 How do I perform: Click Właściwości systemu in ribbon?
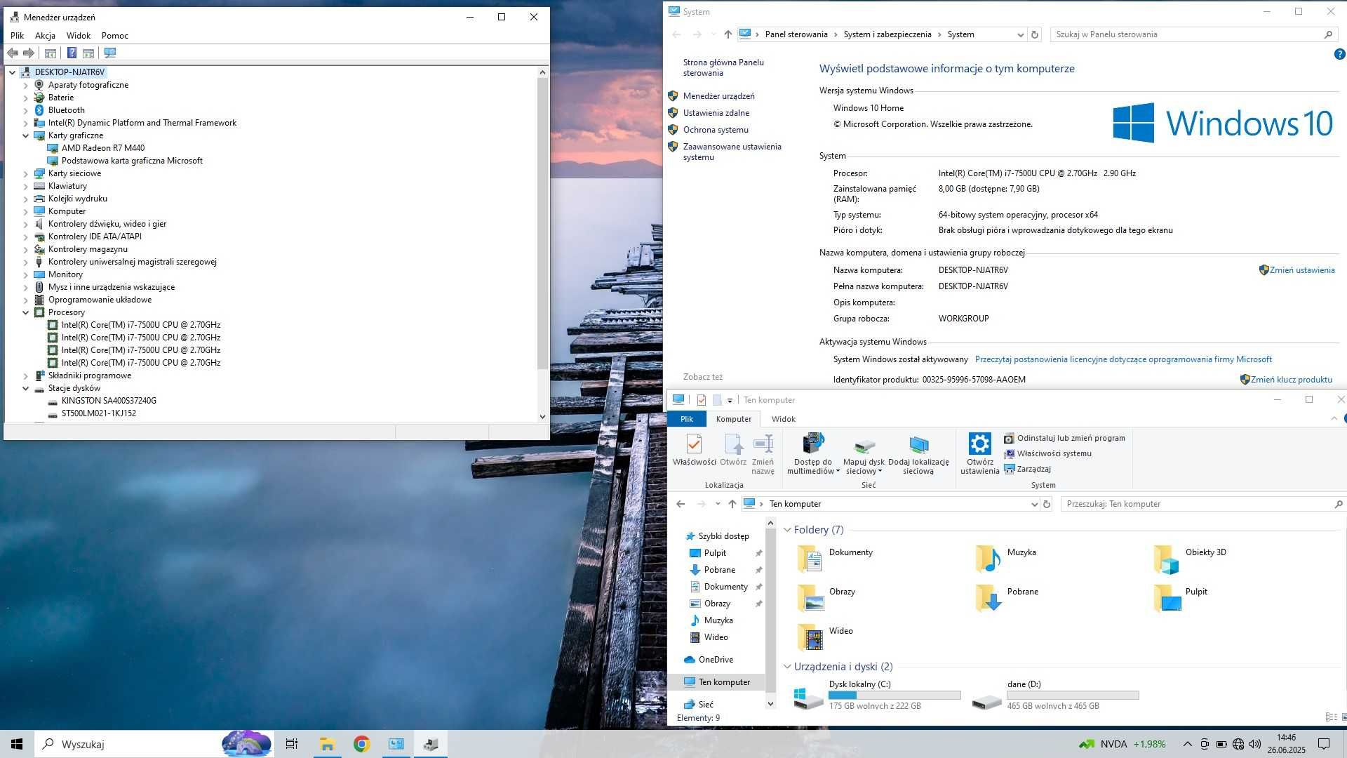click(1047, 453)
